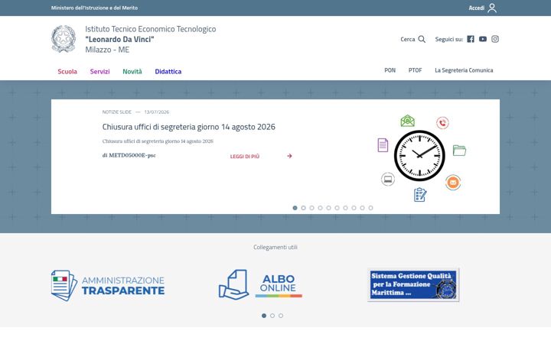Open the Didattica menu
The height and width of the screenshot is (344, 551).
168,71
